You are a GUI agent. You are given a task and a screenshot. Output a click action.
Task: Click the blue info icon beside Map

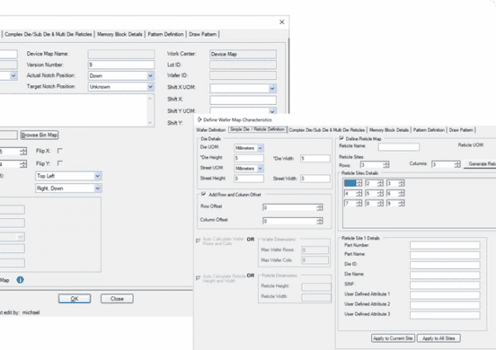point(20,280)
